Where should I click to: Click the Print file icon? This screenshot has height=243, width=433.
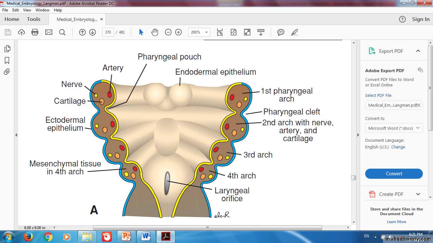pos(35,32)
